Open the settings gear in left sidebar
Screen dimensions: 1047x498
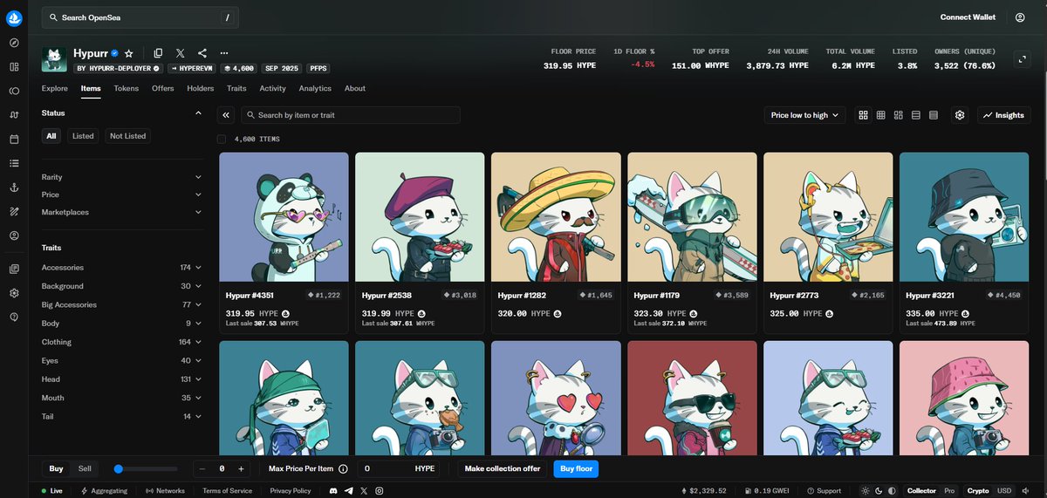[x=14, y=293]
